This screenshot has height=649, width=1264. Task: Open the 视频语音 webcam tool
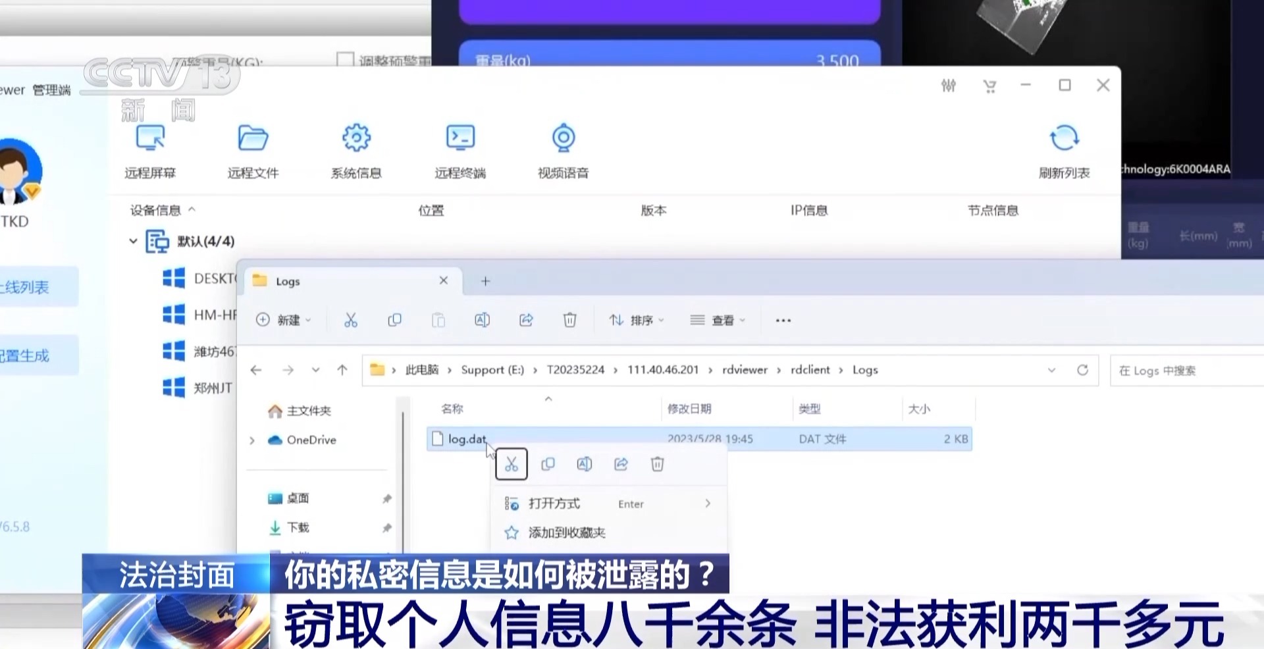(564, 138)
